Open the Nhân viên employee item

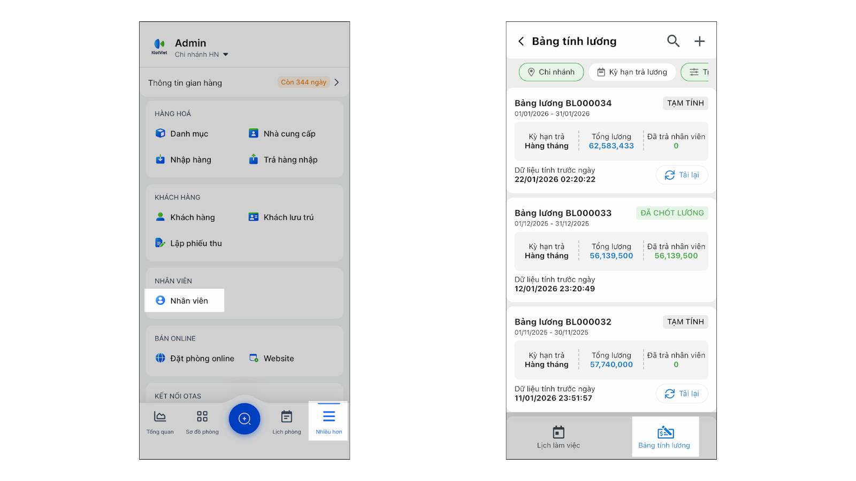pyautogui.click(x=184, y=301)
